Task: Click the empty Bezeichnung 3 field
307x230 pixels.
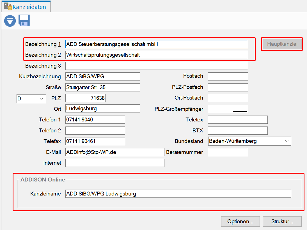Action: coord(157,66)
